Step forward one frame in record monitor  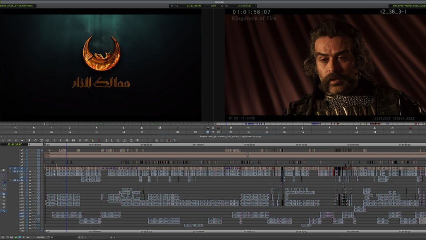pos(285,128)
